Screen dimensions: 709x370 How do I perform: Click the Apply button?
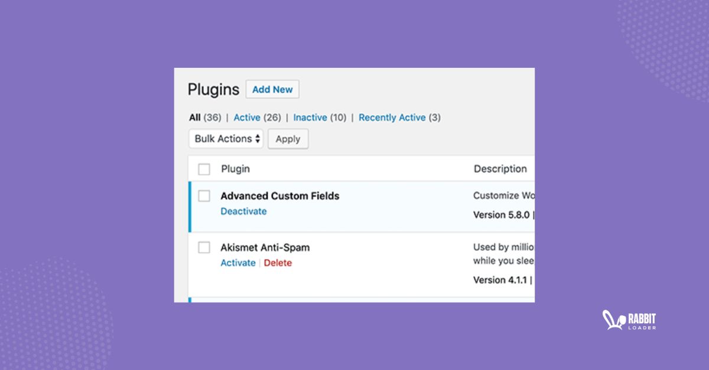click(x=288, y=139)
